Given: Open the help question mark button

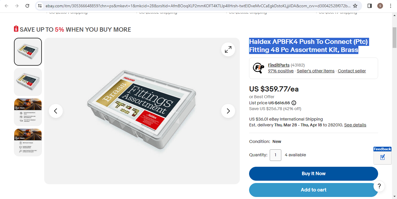Looking at the screenshot, I should 379,186.
